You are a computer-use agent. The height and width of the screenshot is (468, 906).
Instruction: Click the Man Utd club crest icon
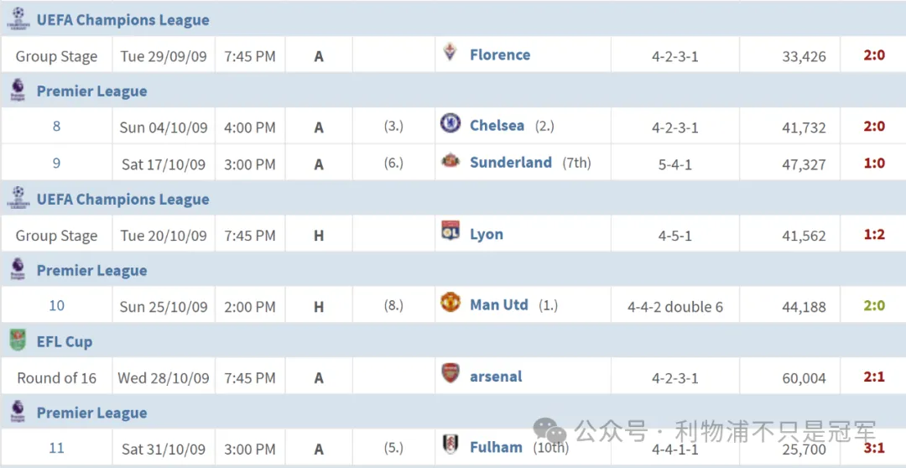pyautogui.click(x=450, y=303)
